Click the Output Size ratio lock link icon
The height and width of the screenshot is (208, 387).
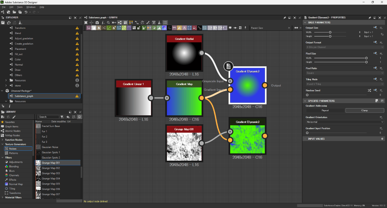pyautogui.click(x=382, y=34)
